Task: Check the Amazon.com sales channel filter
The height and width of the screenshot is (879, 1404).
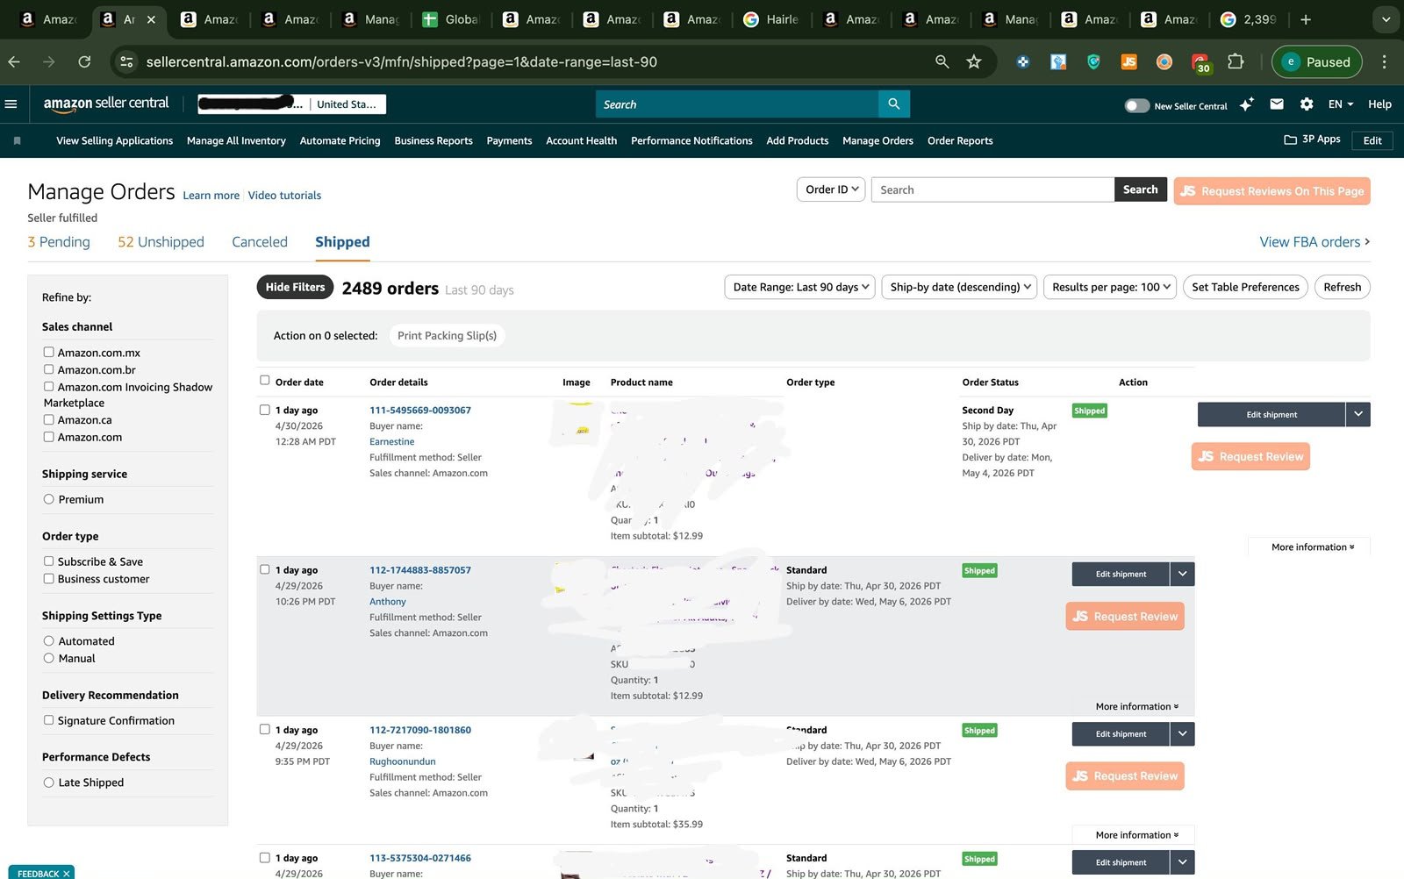Action: [49, 436]
